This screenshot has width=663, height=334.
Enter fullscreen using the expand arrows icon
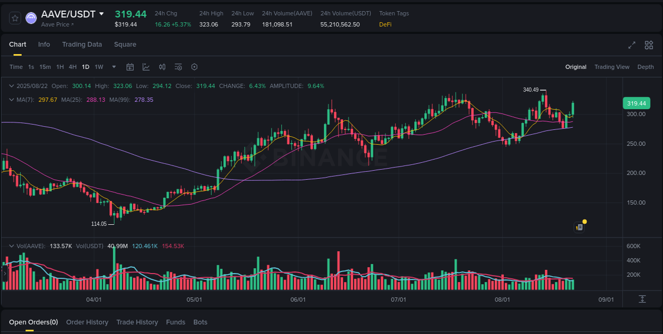point(631,45)
